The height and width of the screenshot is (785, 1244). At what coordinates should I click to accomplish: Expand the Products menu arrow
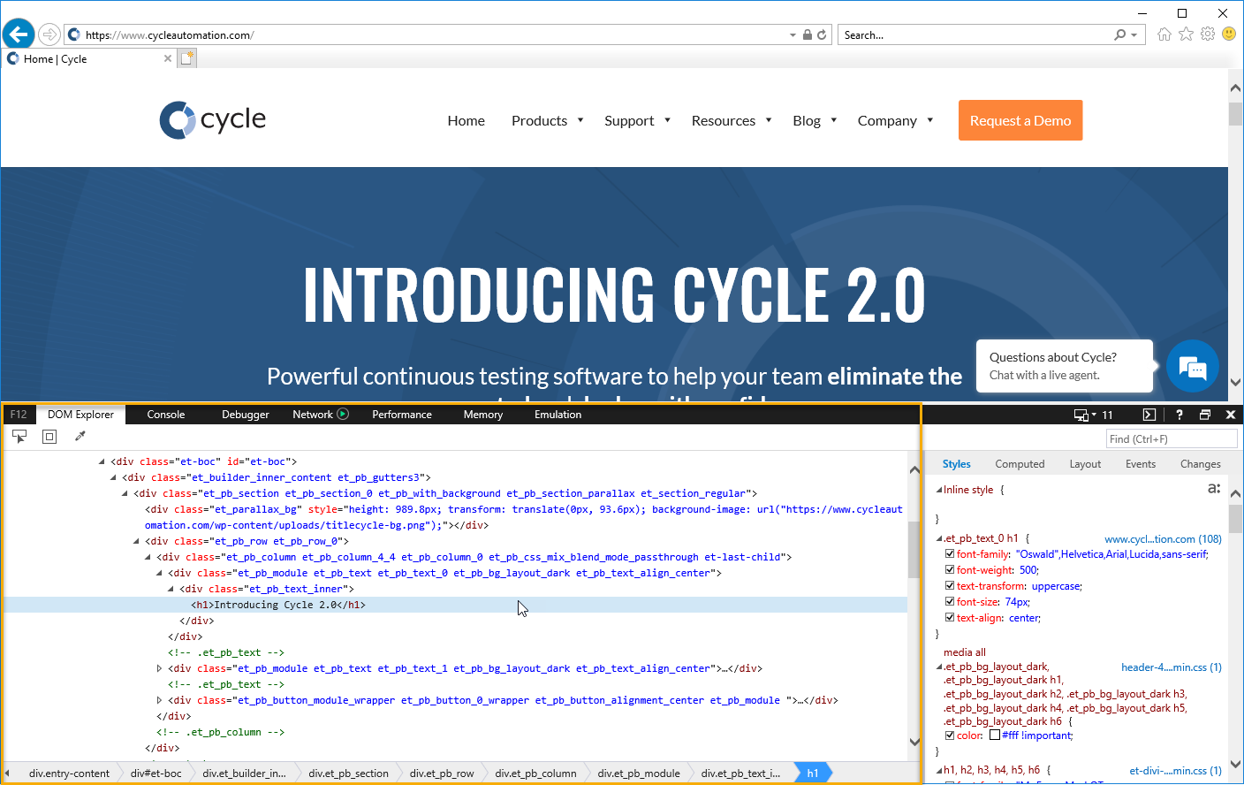[580, 120]
